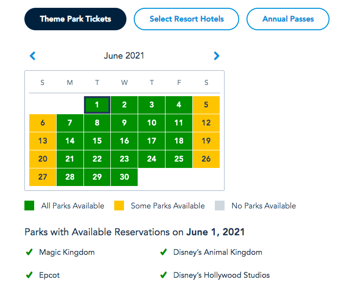The image size is (350, 289).
Task: Click Disney's Animal Kingdom green checkmark
Action: (x=164, y=252)
